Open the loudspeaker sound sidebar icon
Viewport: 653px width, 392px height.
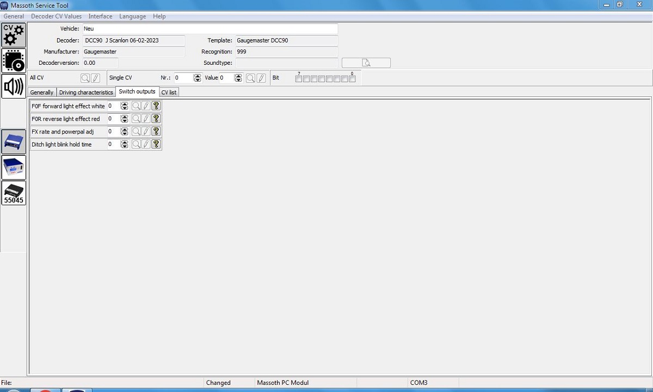point(14,86)
